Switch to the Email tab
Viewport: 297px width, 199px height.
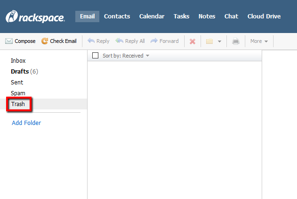[88, 17]
